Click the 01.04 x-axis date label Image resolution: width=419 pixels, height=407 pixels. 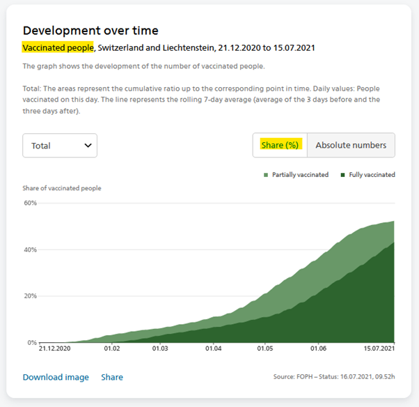213,348
